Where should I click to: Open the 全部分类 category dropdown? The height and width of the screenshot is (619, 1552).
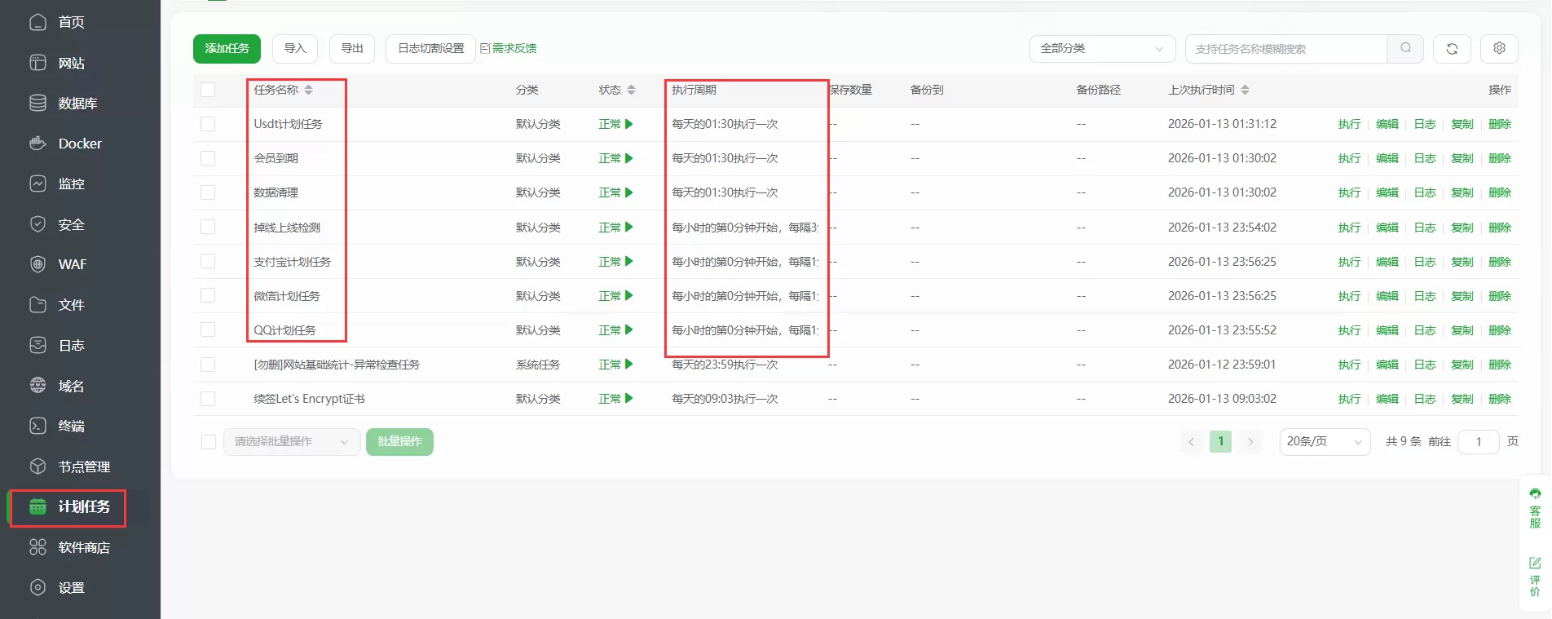(1102, 48)
